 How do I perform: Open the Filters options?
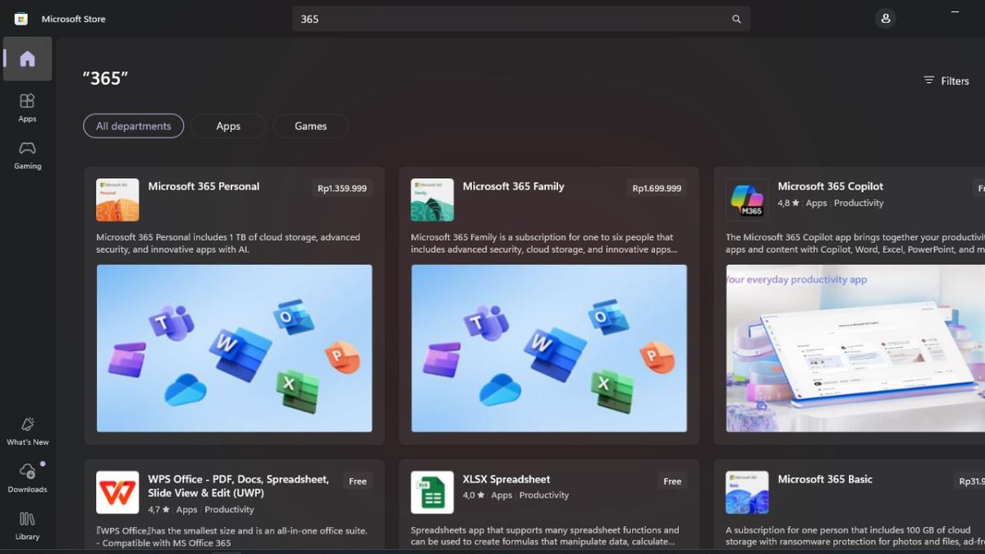947,80
